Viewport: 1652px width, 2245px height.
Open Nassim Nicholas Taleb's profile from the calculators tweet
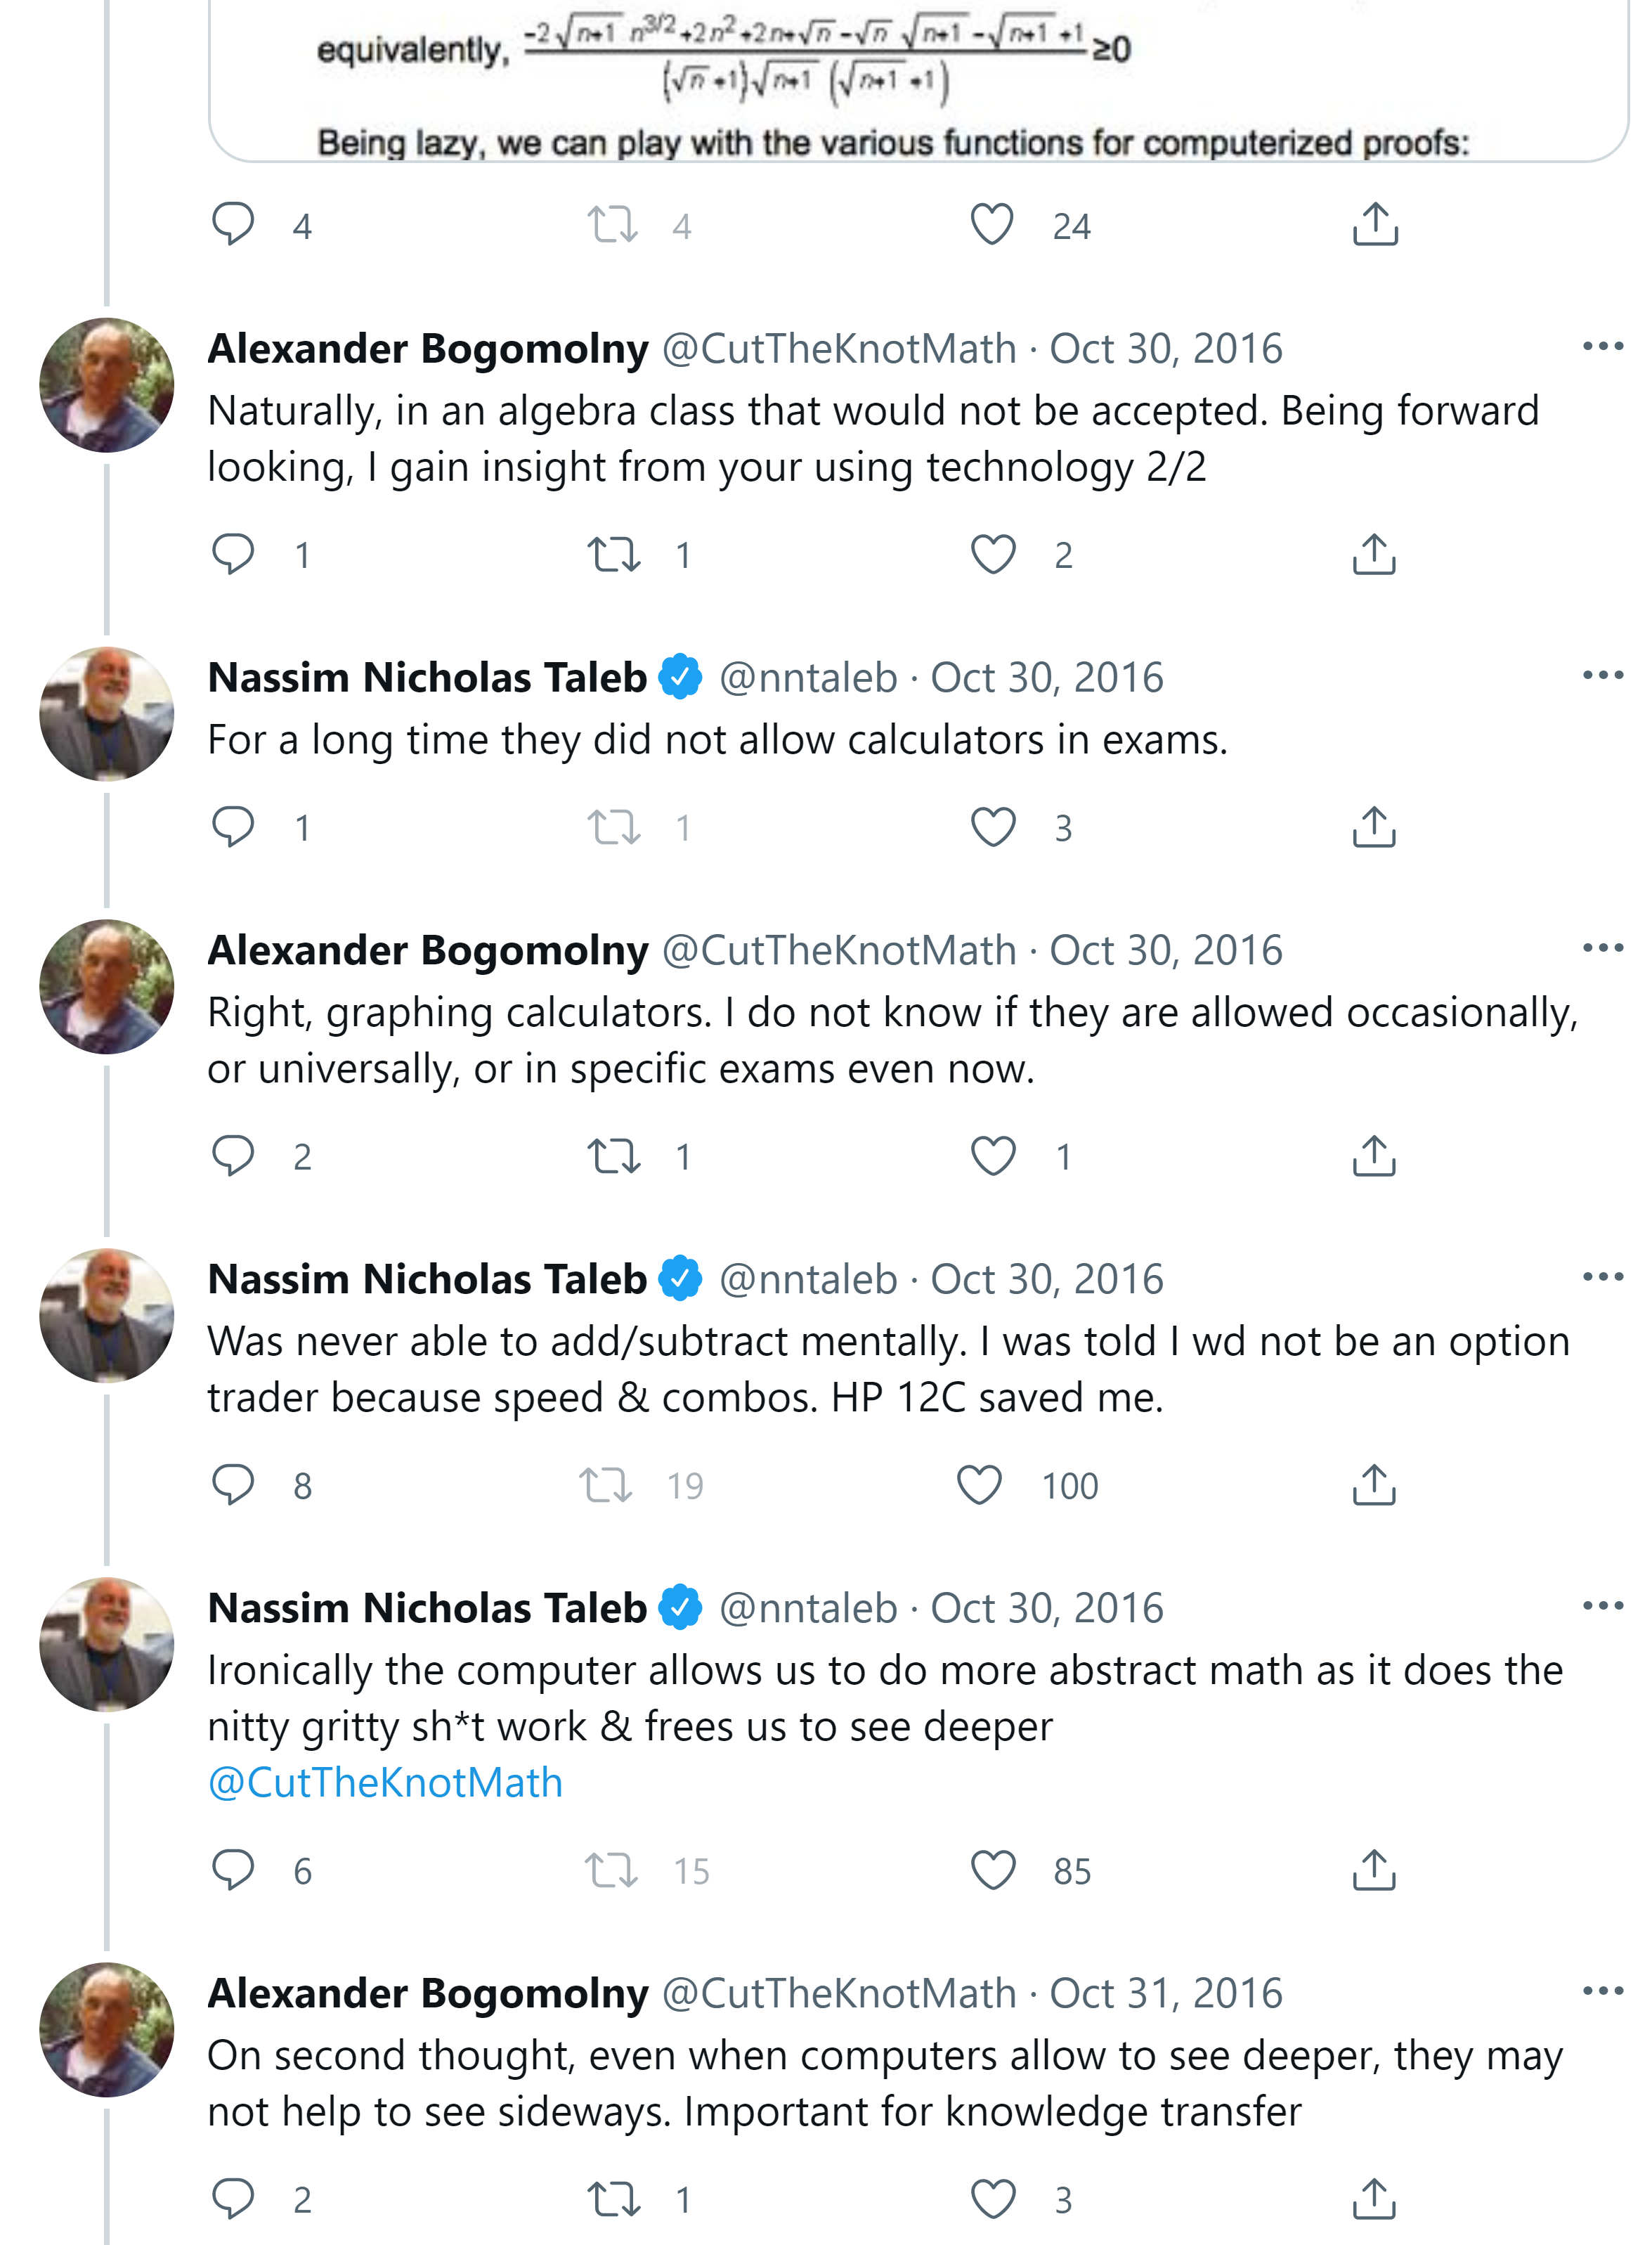427,678
